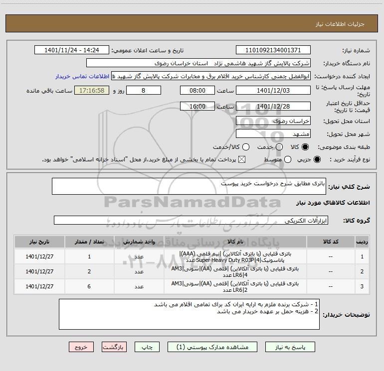This screenshot has height=371, width=384.
Task: Click need date in row 3
Action: click(x=39, y=286)
